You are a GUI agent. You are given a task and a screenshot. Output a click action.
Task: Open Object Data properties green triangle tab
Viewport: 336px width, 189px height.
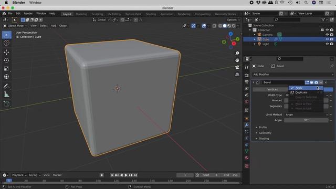247,151
